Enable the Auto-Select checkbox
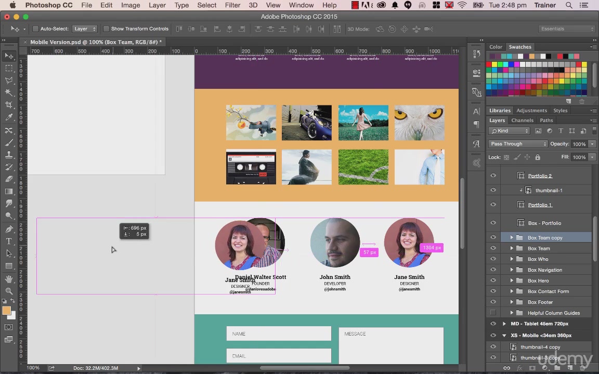Image resolution: width=599 pixels, height=374 pixels. tap(35, 29)
